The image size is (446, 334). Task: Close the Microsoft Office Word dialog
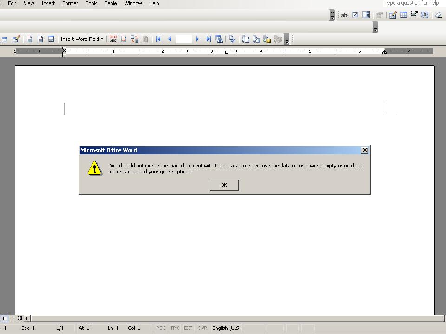click(x=364, y=150)
